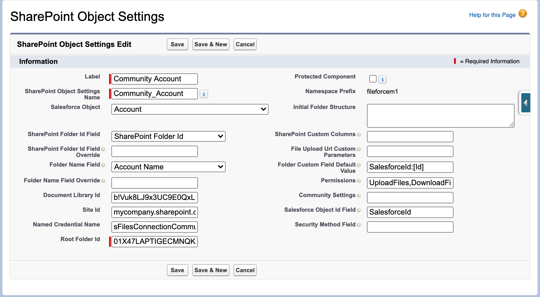Focus the Named Credential Name input

point(154,227)
